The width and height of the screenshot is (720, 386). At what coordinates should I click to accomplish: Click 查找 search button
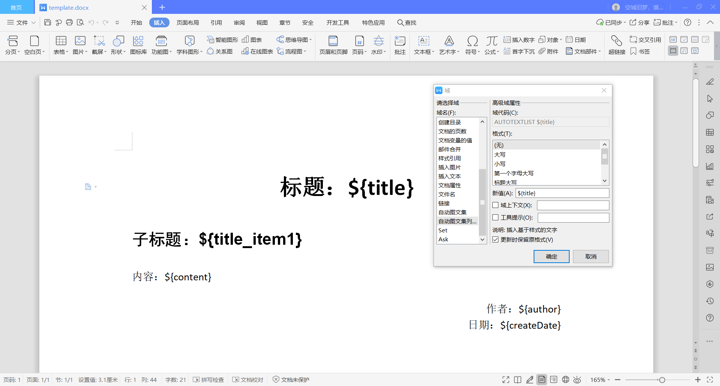407,22
